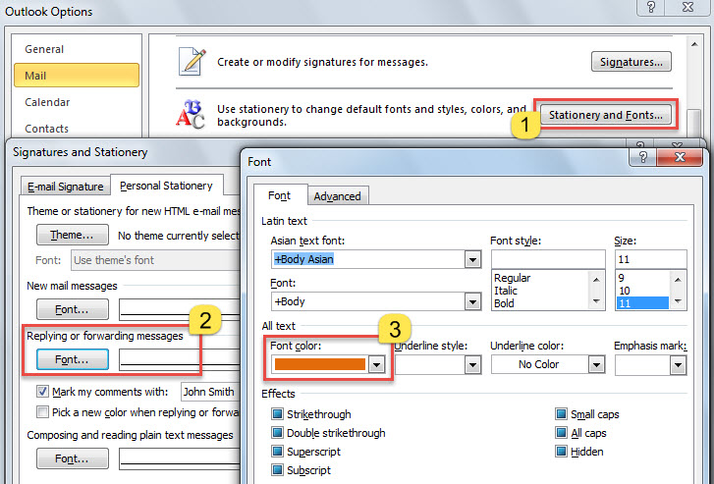Click the Stationery and Fonts button
Image resolution: width=714 pixels, height=484 pixels.
[x=605, y=115]
